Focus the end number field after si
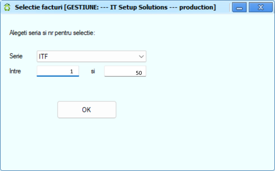 [125, 71]
